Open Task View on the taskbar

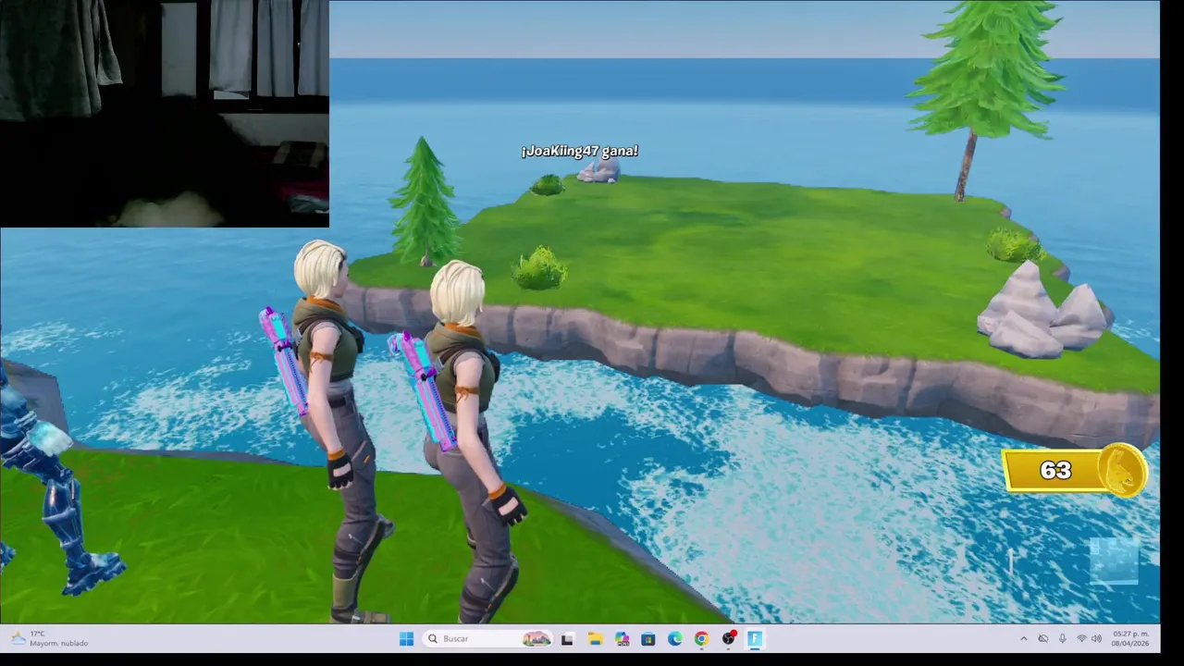point(567,638)
